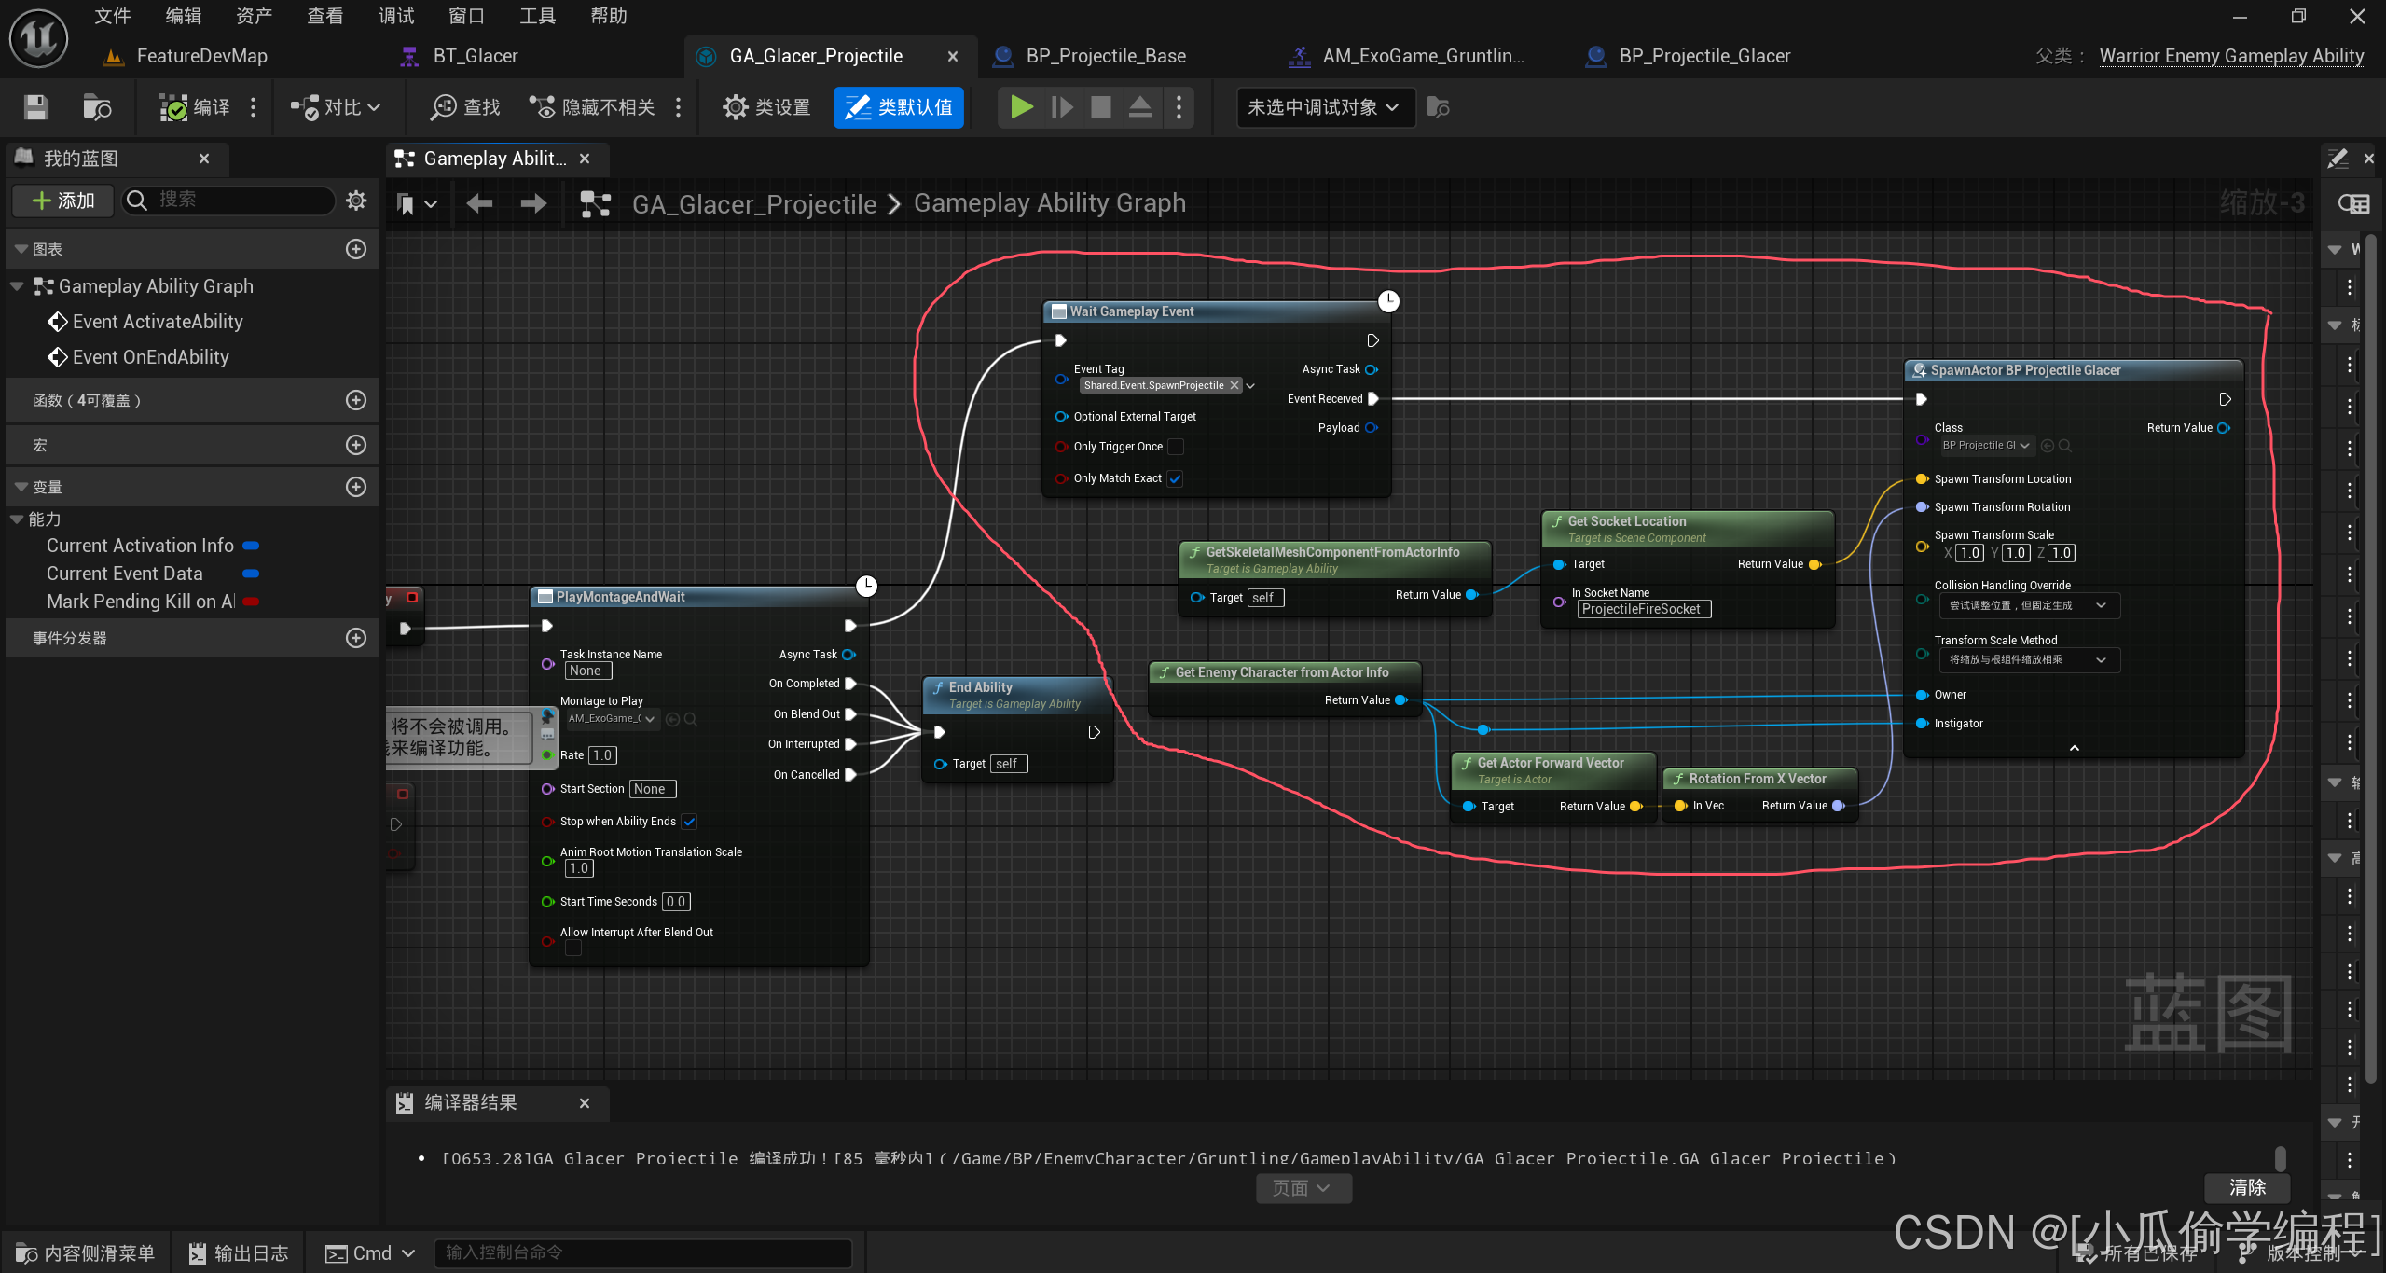2386x1273 pixels.
Task: Switch to the BP_Projectile_Base tab
Action: pos(1105,56)
